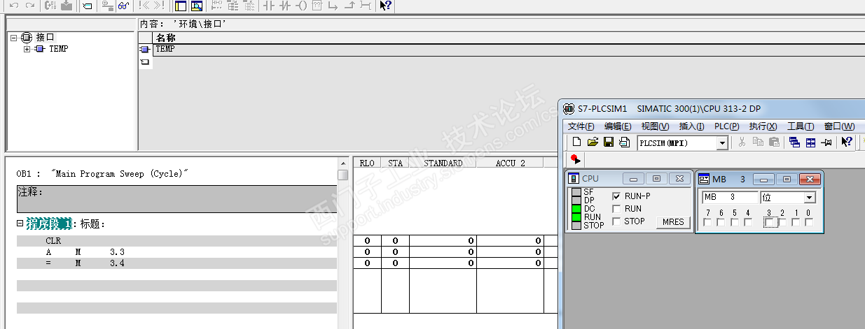Image resolution: width=865 pixels, height=329 pixels.
Task: Click Open folder icon in PLCSIM toolbar
Action: coord(593,142)
